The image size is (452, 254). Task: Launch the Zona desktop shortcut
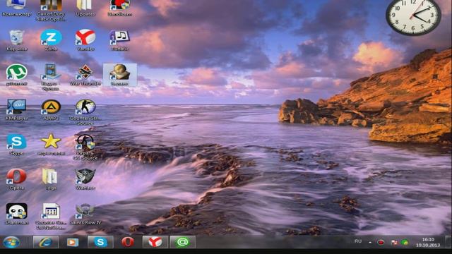click(x=51, y=40)
